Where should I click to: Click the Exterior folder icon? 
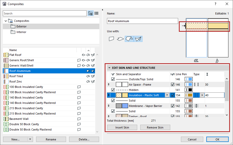point(13,26)
